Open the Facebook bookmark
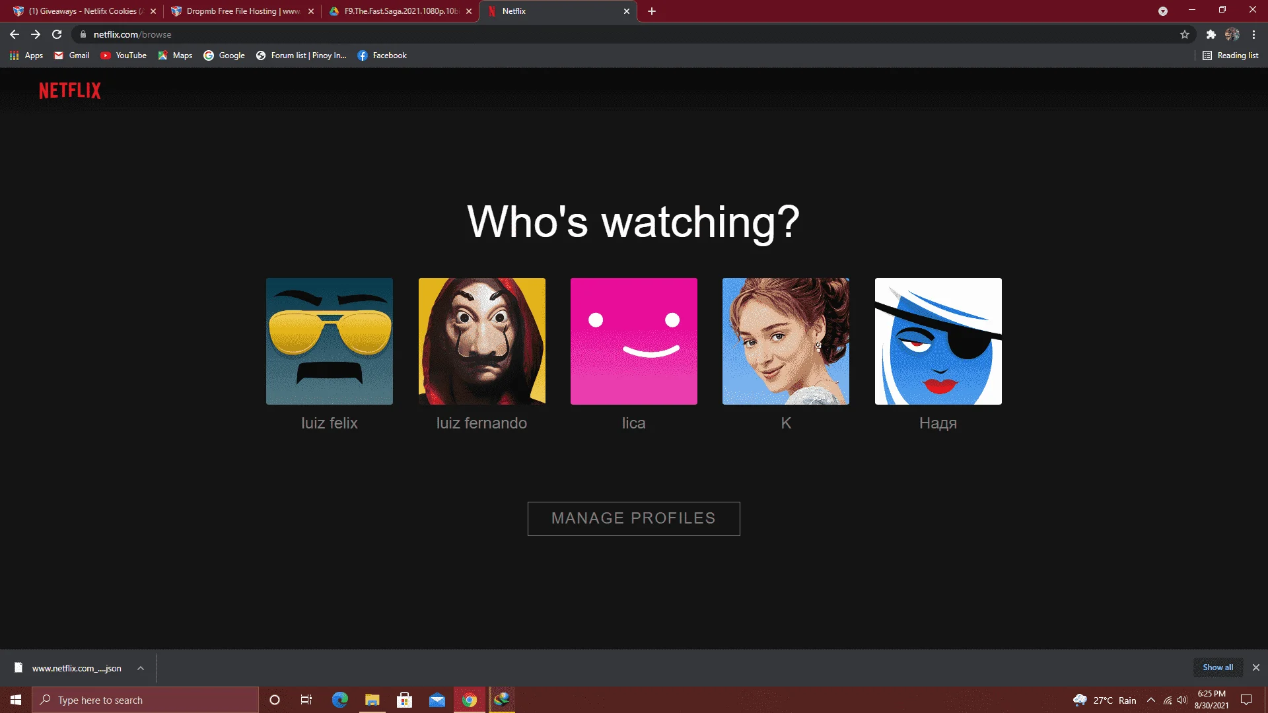1268x713 pixels. tap(382, 55)
